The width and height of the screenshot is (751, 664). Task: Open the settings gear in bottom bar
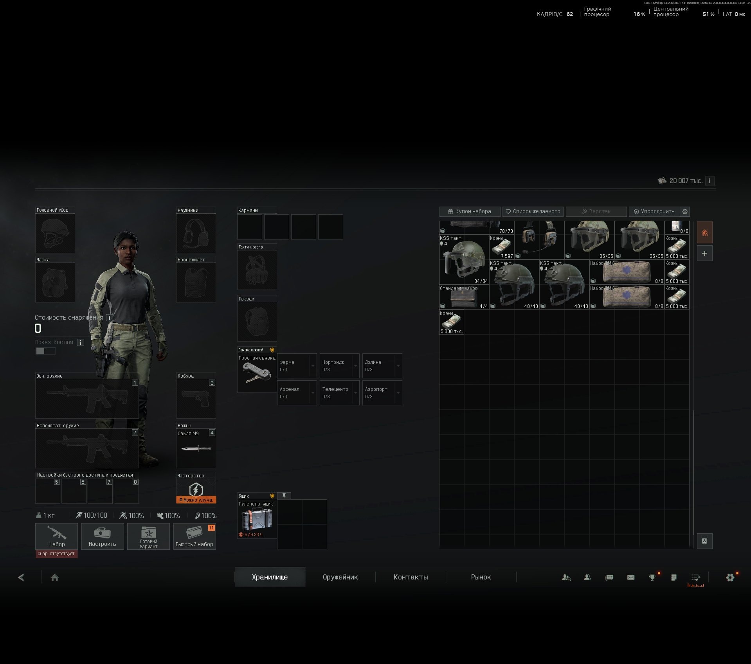pyautogui.click(x=730, y=578)
